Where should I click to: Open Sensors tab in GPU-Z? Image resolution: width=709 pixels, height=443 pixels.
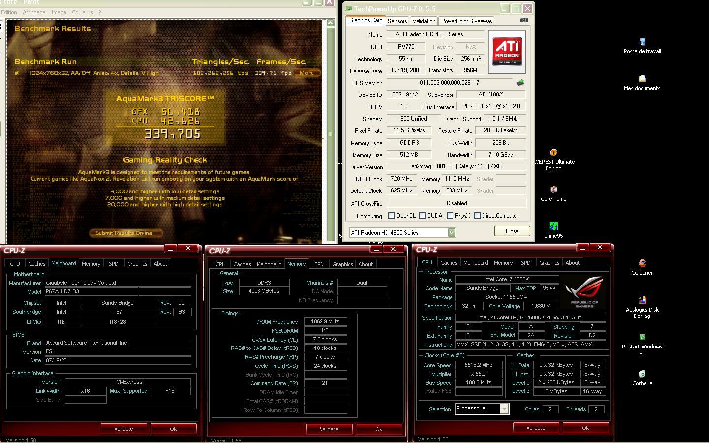397,21
